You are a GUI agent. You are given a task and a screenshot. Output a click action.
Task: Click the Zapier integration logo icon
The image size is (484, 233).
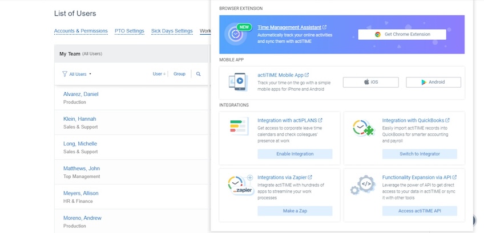pos(241,185)
